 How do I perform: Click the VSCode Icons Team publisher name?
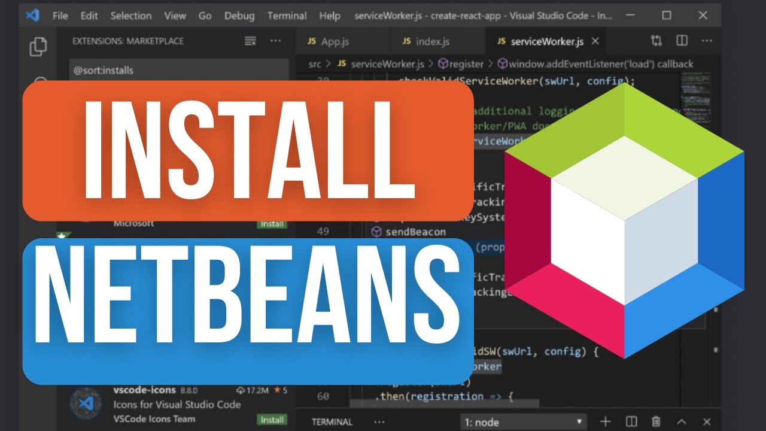[154, 419]
